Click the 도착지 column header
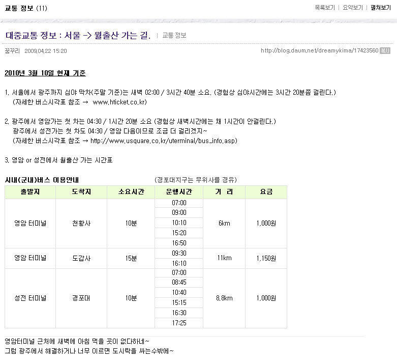The image size is (397, 362). (x=81, y=192)
